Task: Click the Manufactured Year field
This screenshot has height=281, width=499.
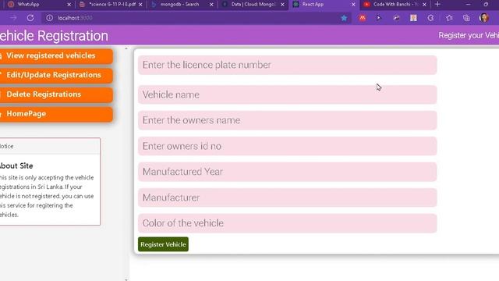Action: coord(288,172)
